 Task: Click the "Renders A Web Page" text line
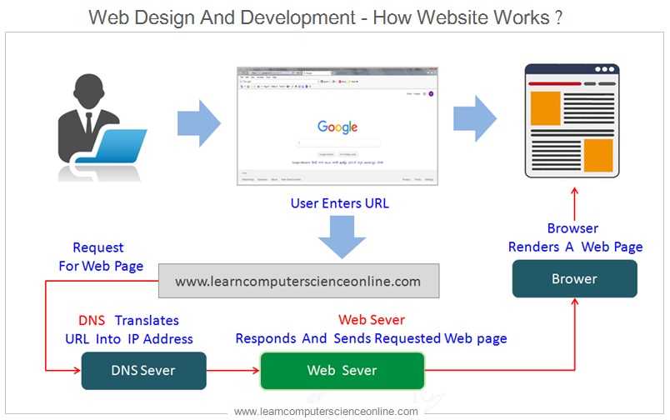575,247
